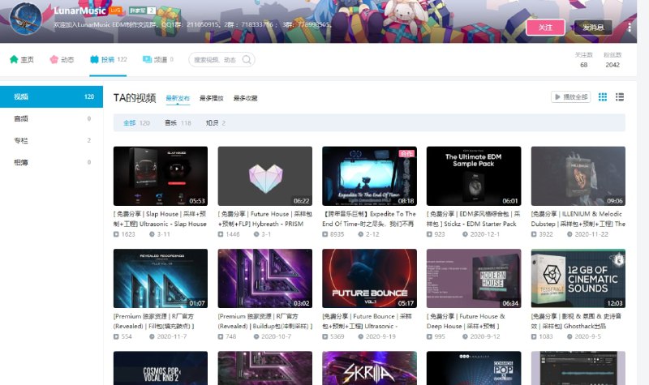Click Ultrasonic - Slap House video title
The width and height of the screenshot is (649, 385).
click(x=160, y=219)
